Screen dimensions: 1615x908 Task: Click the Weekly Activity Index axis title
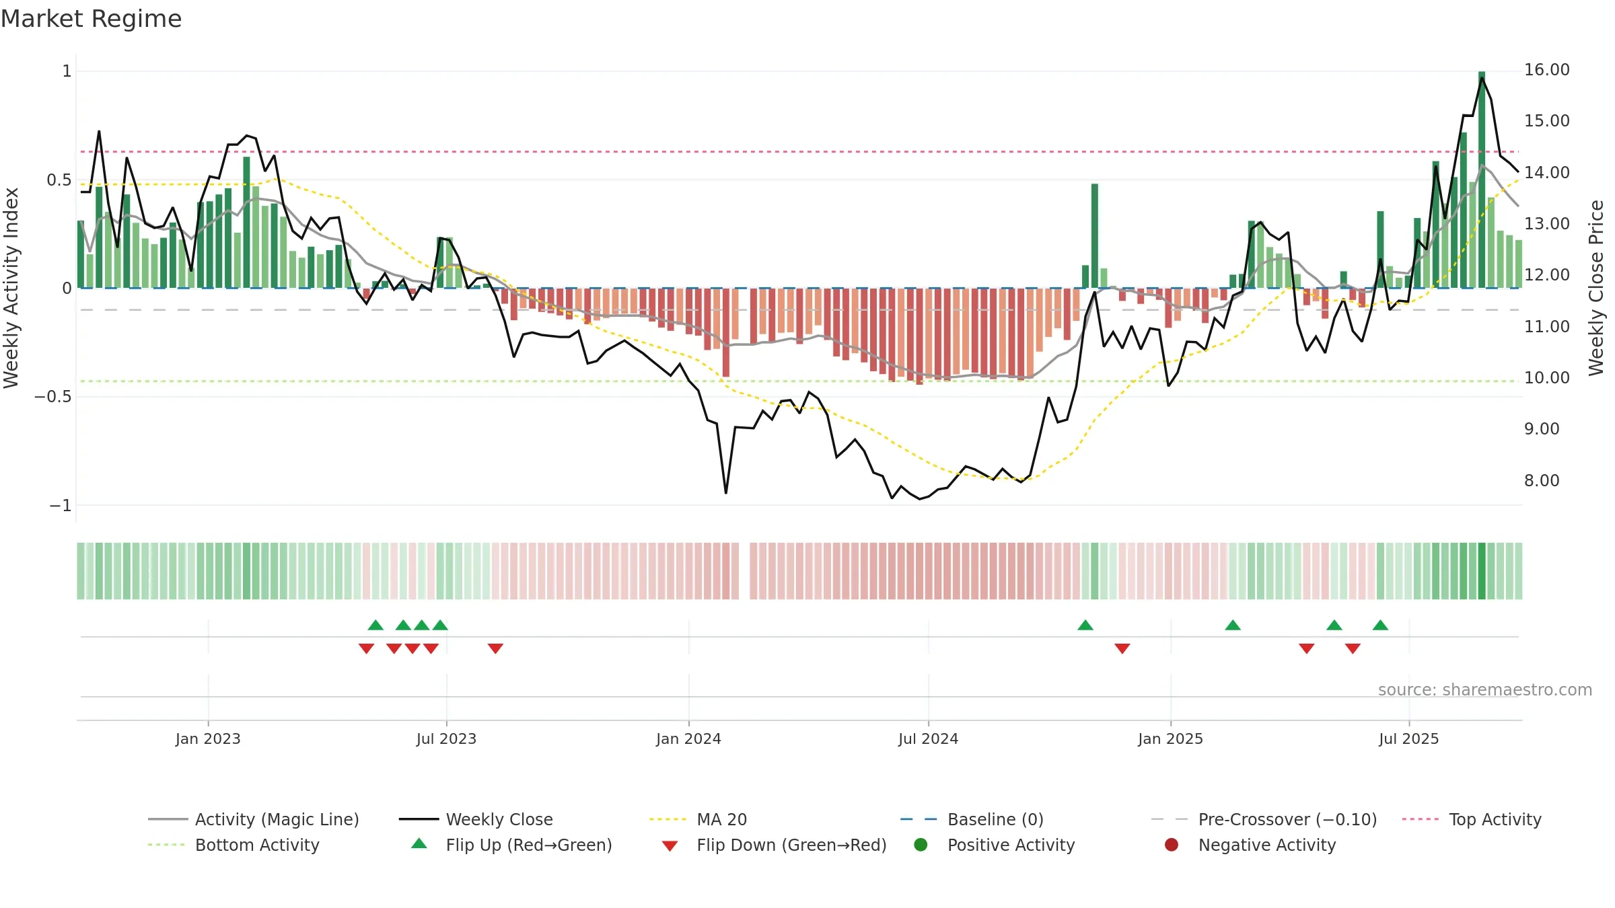point(11,288)
